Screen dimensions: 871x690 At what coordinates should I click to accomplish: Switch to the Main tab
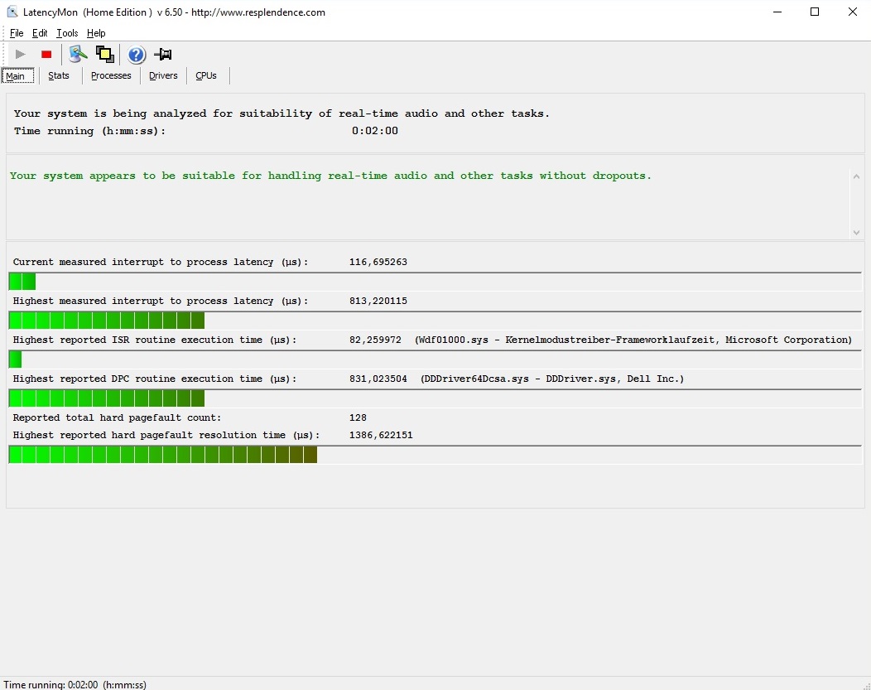pos(16,76)
